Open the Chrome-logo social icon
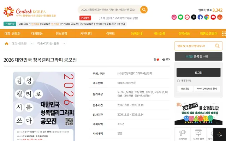Image resolution: width=226 pixels, height=141 pixels. [207, 17]
